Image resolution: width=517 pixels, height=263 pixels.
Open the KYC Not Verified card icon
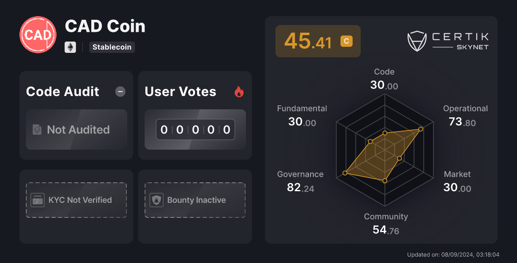click(x=38, y=200)
